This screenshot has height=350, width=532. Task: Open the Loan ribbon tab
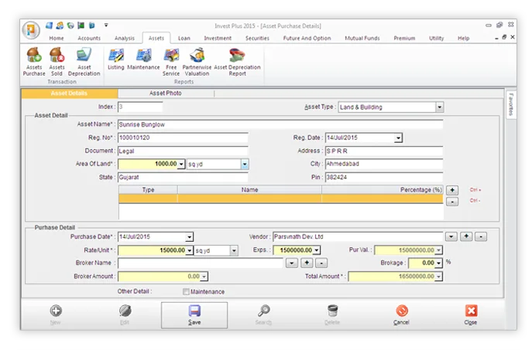tap(184, 39)
